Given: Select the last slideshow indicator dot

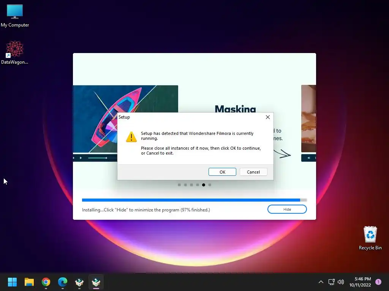Looking at the screenshot, I should coord(210,185).
